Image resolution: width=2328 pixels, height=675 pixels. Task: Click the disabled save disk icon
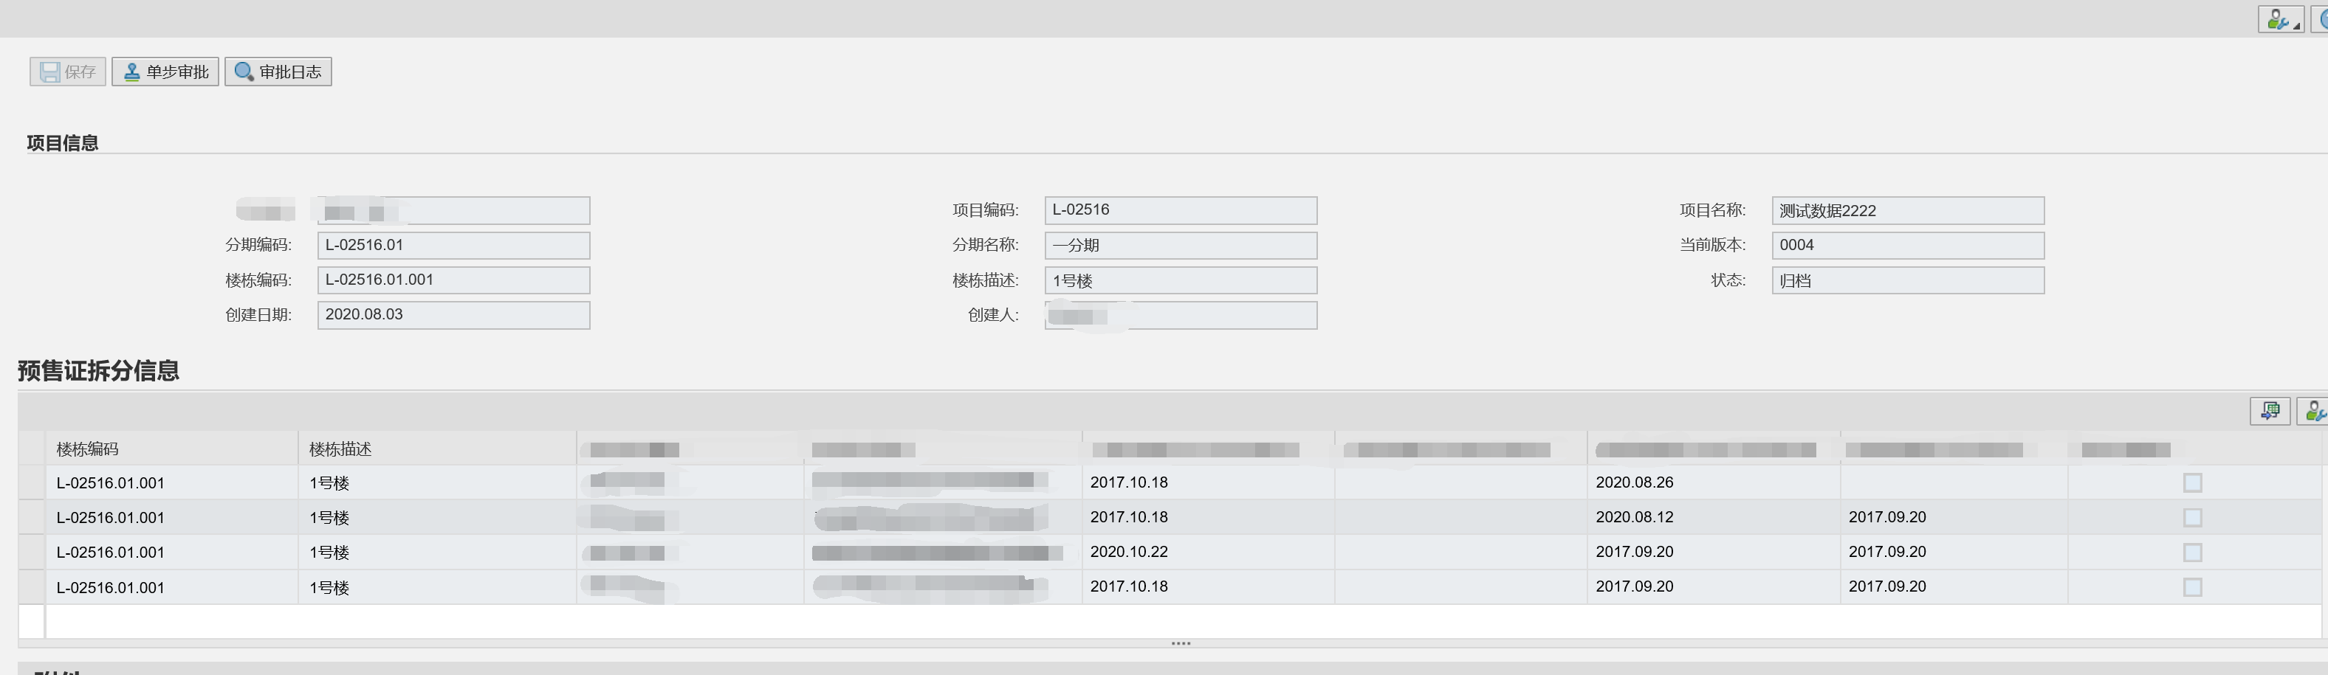49,72
